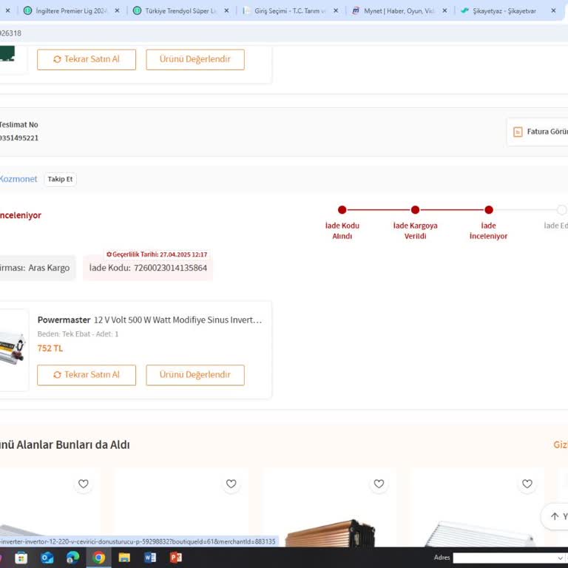
Task: Click the Teslimat No label
Action: 18,124
